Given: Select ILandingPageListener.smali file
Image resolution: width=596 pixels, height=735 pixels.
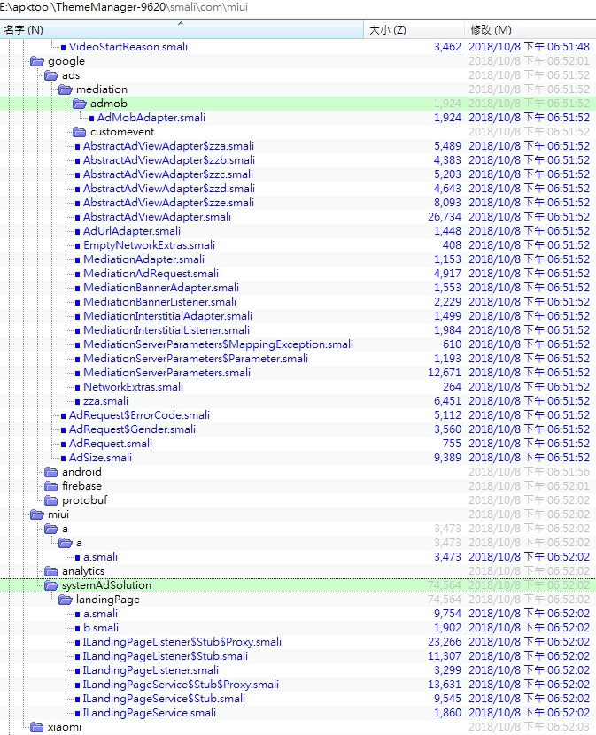Looking at the screenshot, I should tap(151, 669).
